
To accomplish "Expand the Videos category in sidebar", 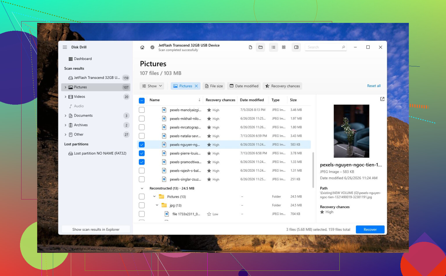I will click(x=65, y=97).
